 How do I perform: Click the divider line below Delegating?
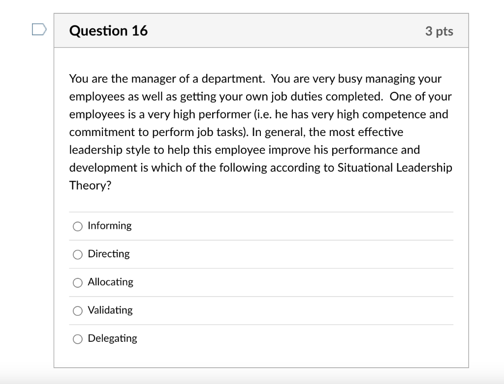pyautogui.click(x=261, y=353)
